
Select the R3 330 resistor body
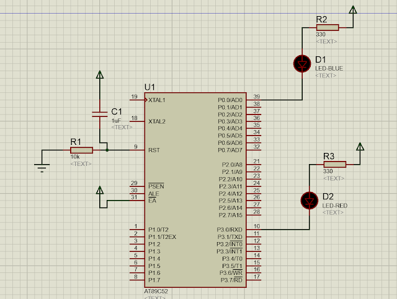pyautogui.click(x=335, y=165)
